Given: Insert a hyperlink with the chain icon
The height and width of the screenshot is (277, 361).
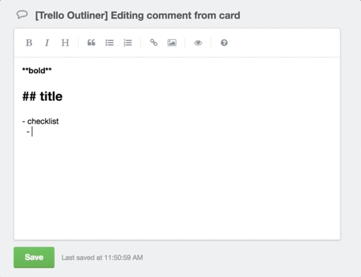Looking at the screenshot, I should (154, 43).
